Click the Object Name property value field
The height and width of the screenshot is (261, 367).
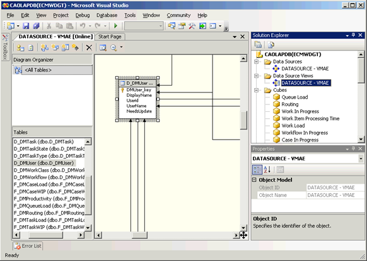tap(335, 195)
